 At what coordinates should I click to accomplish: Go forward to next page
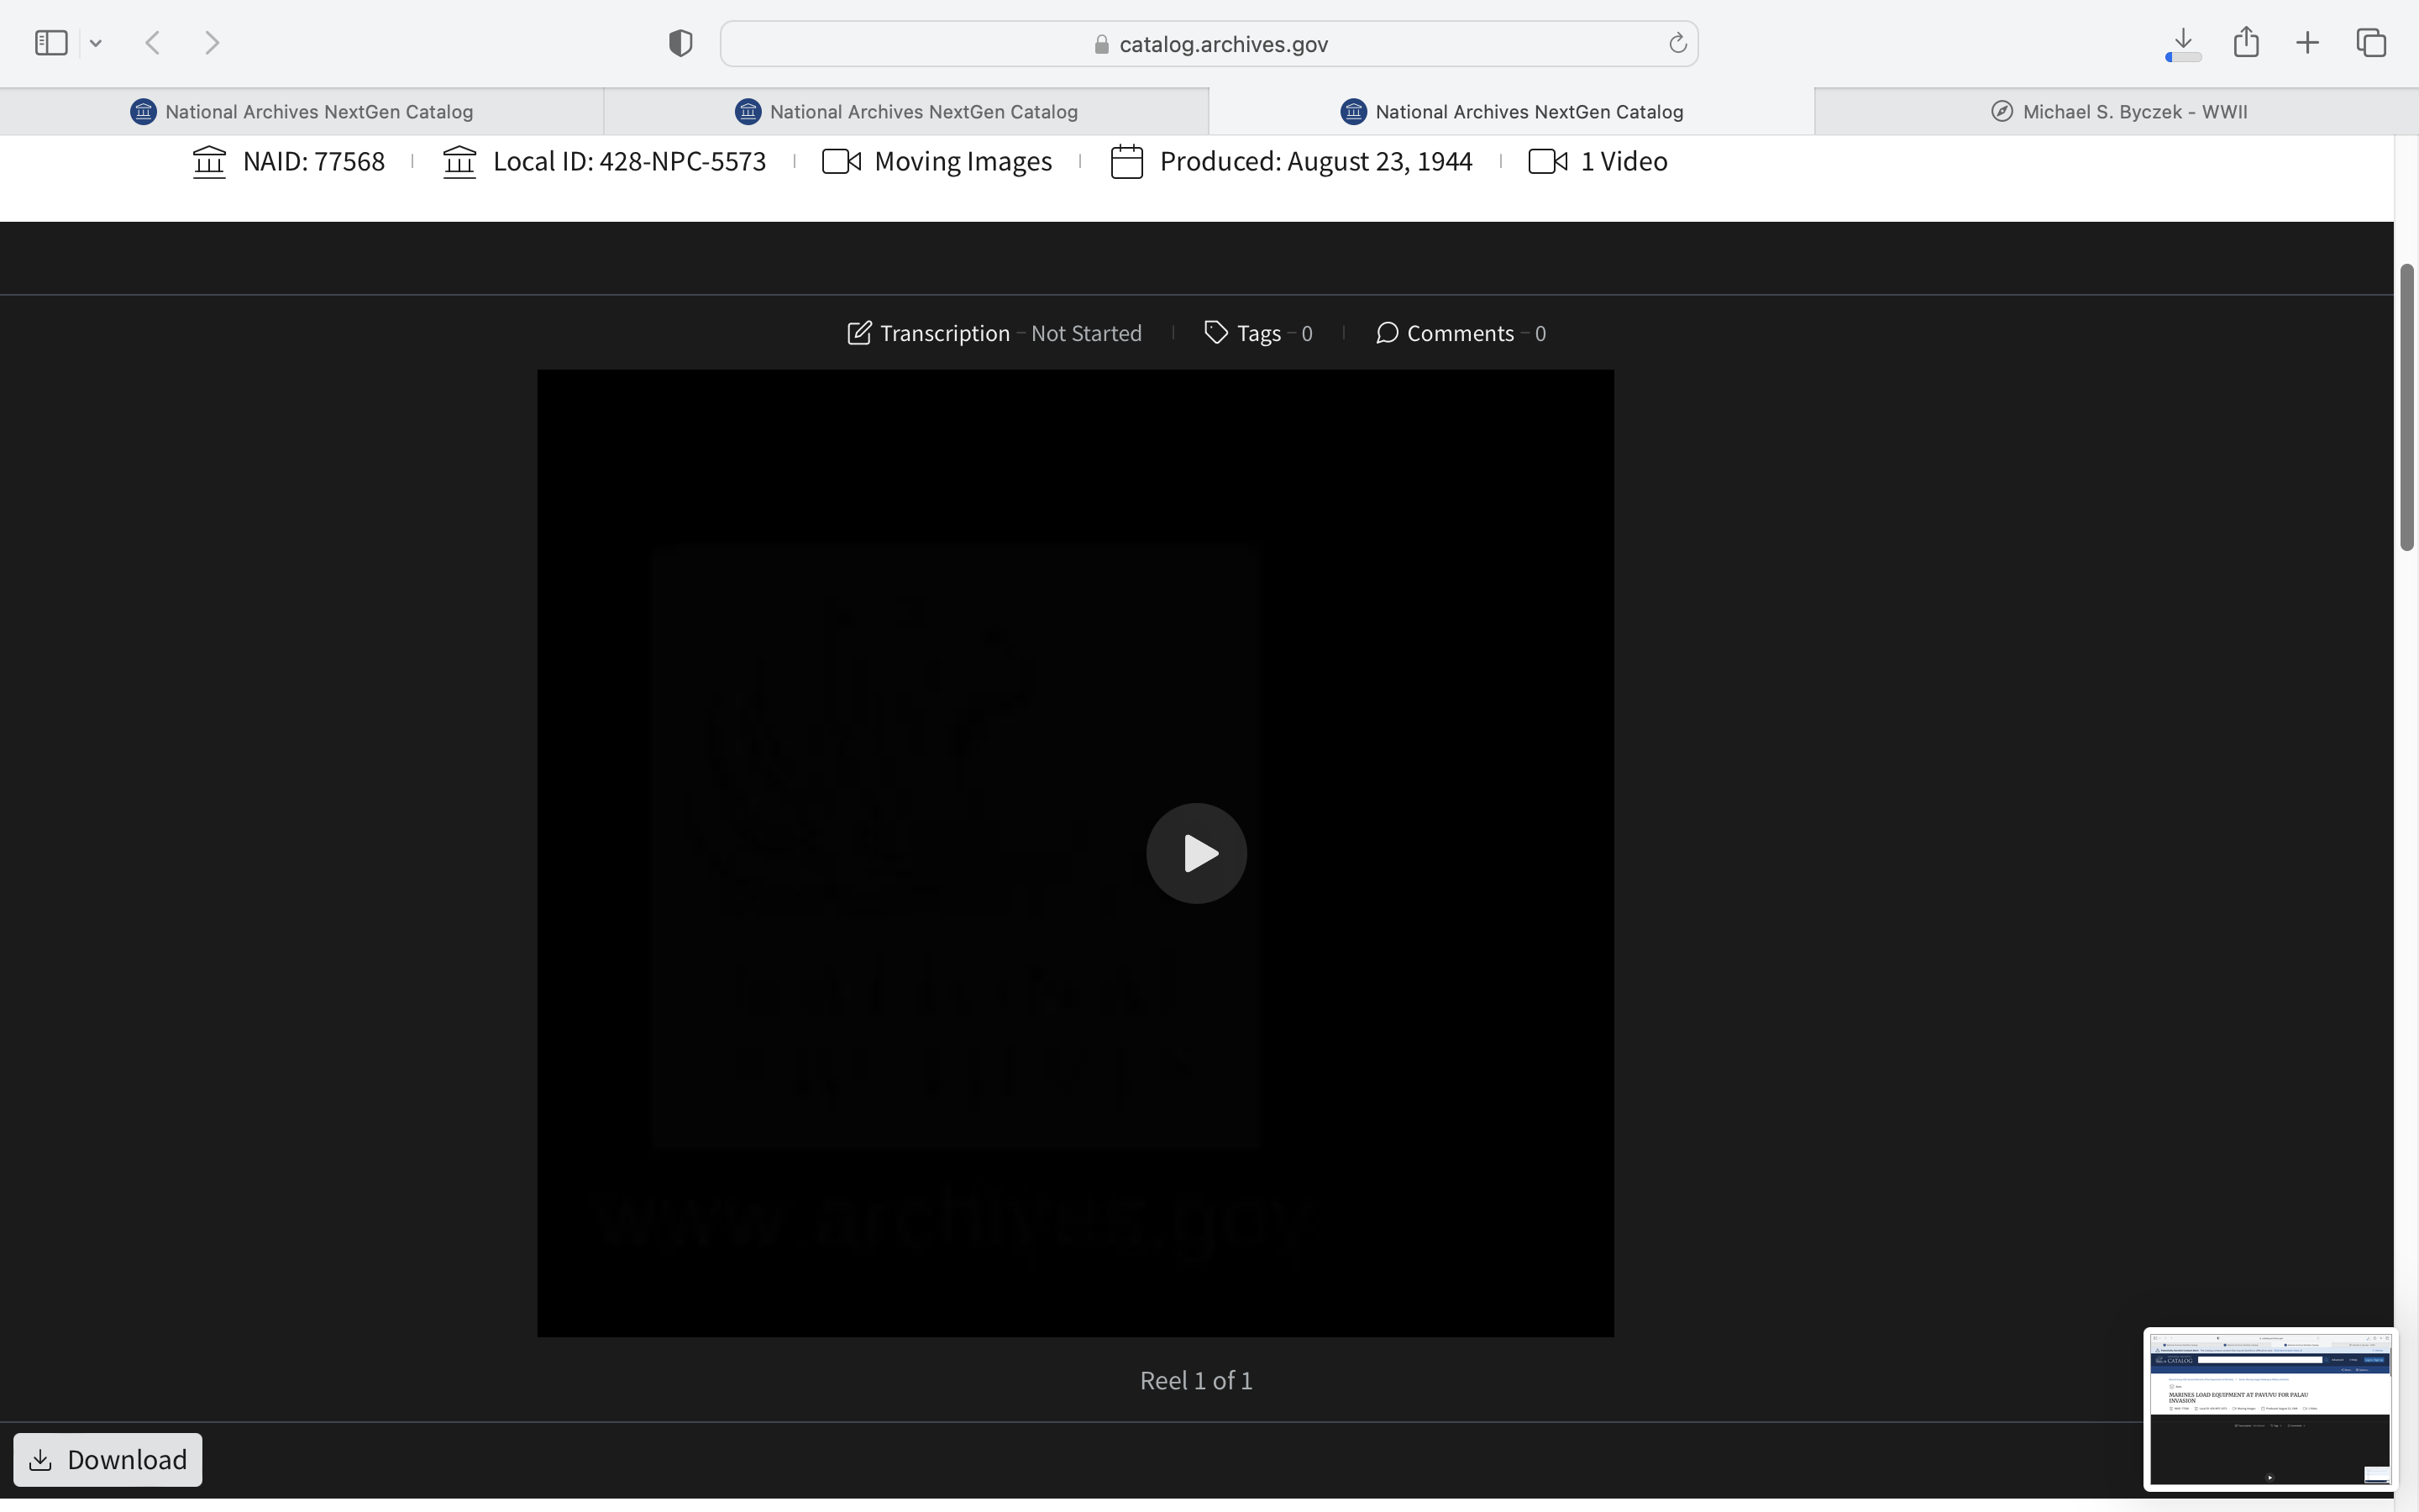(x=212, y=43)
